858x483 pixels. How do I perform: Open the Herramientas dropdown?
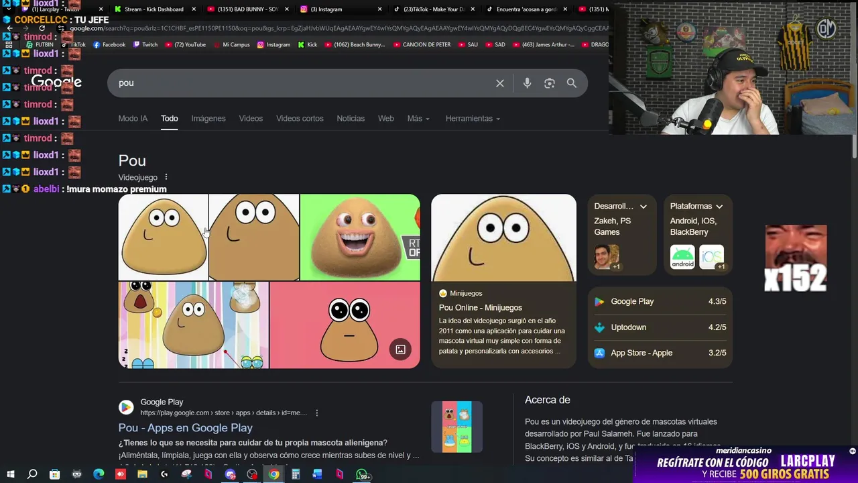pos(473,119)
